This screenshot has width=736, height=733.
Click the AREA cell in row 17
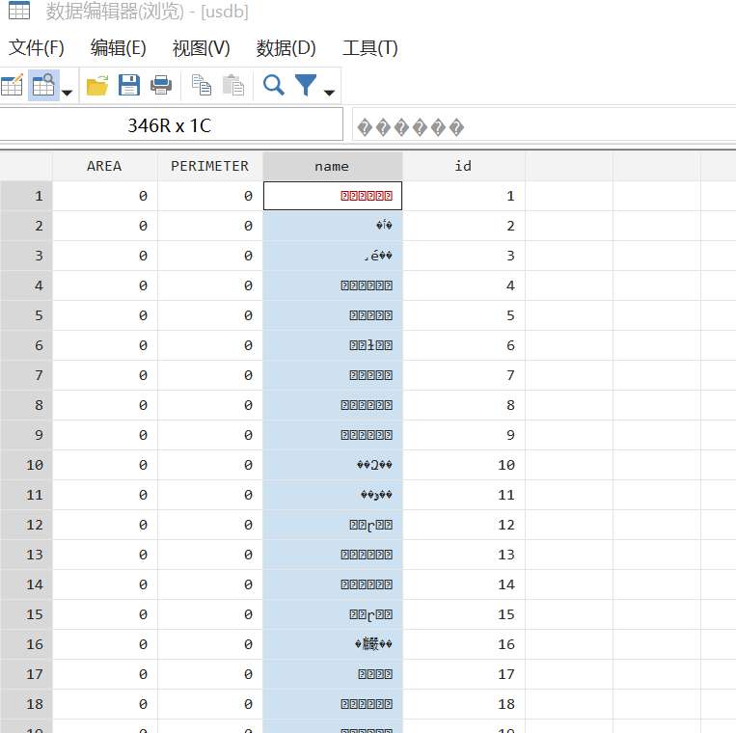point(105,674)
